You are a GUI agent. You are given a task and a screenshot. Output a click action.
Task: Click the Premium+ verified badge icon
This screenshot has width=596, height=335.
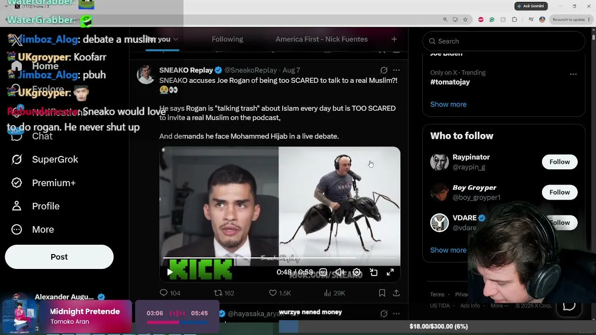pyautogui.click(x=17, y=183)
